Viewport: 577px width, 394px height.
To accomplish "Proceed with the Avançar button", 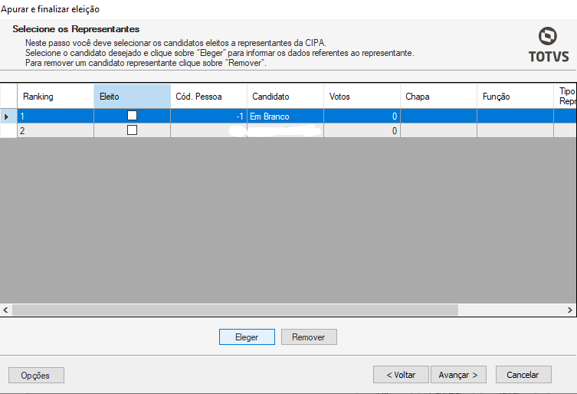I will [x=458, y=375].
